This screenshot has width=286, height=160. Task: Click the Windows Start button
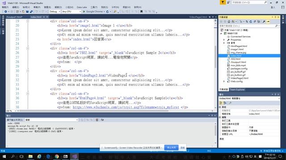click(4, 156)
